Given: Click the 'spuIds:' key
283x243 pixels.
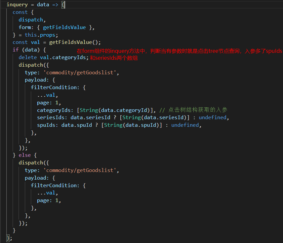Looking at the screenshot, I should pyautogui.click(x=48, y=125).
